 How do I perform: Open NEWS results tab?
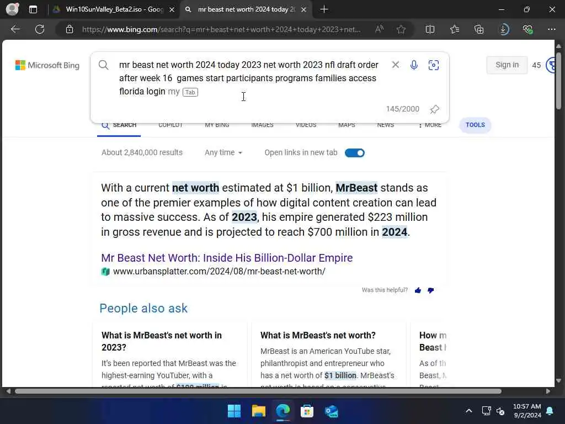coord(386,125)
